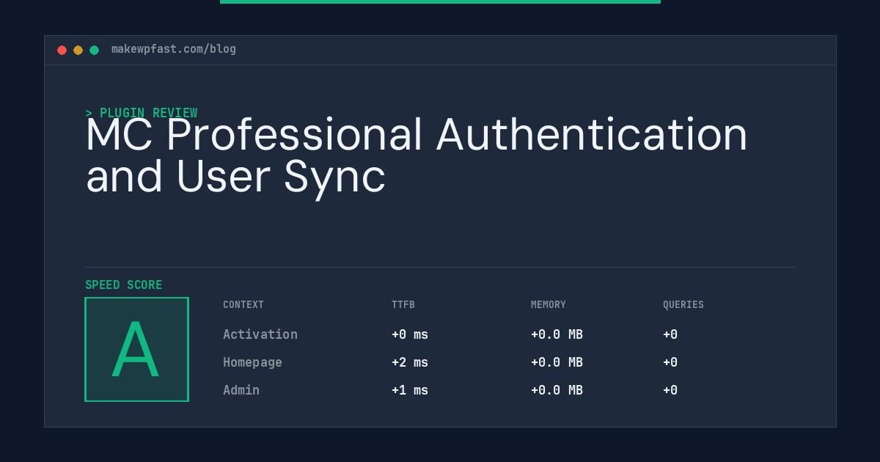This screenshot has width=880, height=462.
Task: Click the red window dot
Action: click(x=62, y=50)
